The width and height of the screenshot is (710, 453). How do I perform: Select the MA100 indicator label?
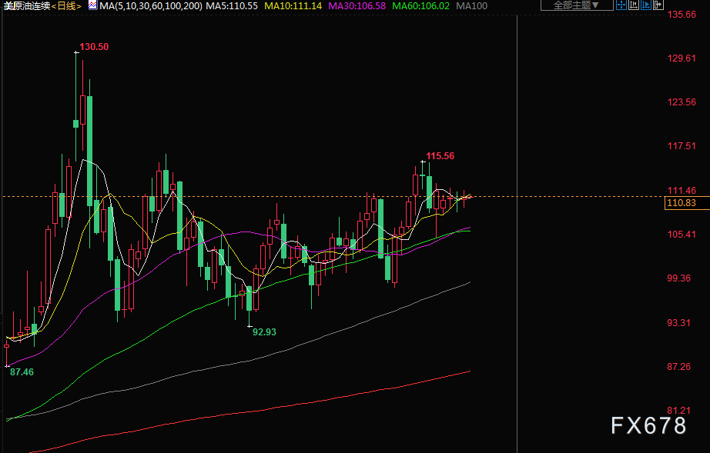pos(471,5)
